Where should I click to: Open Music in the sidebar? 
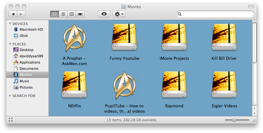pos(27,81)
